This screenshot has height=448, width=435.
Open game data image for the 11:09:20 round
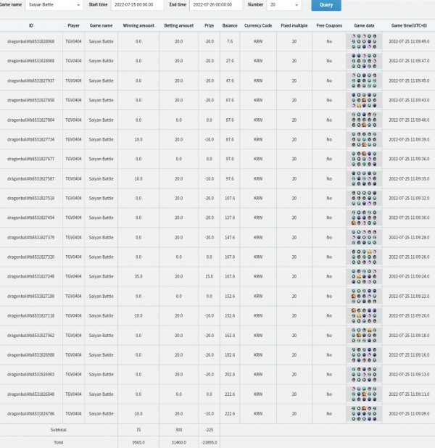(x=364, y=315)
